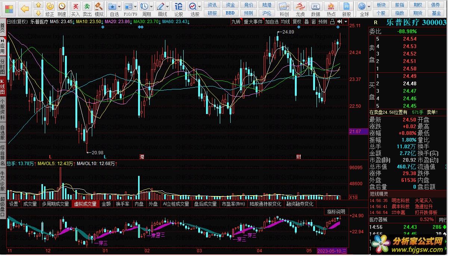Click the 陆港 button
Image resolution: width=449 pixels, height=256 pixels.
(267, 5)
